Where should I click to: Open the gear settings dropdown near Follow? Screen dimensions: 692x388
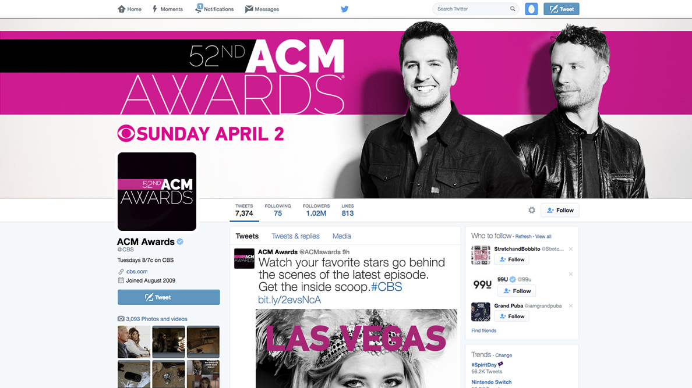[x=532, y=211]
